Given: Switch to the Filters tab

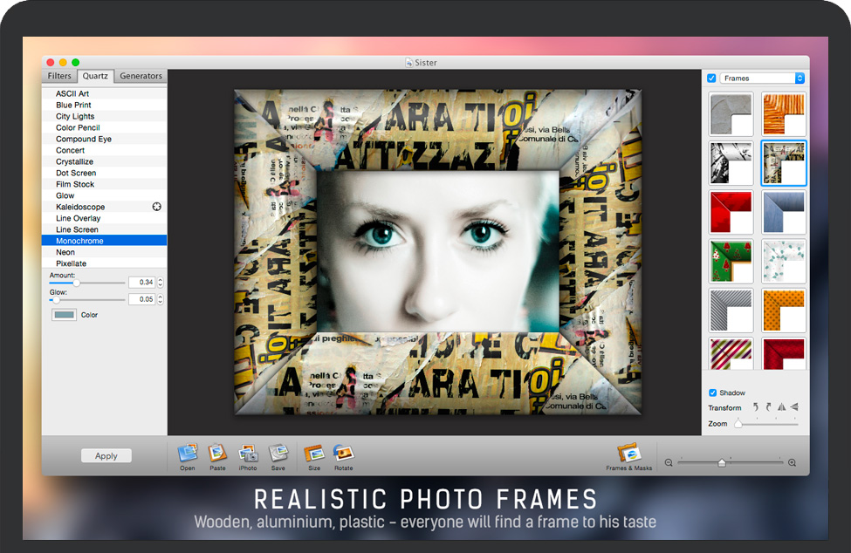Looking at the screenshot, I should point(59,77).
